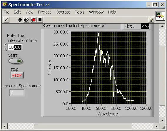167x131 pixels.
Task: Click the 5000.0 y-axis scale label
Action: pos(62,92)
